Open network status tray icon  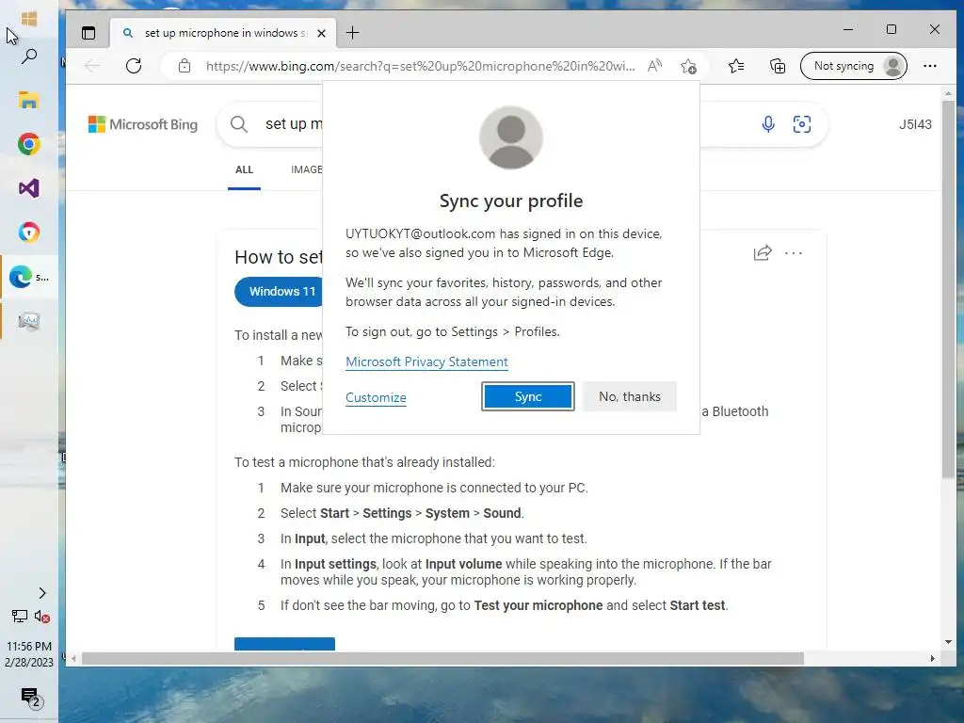[20, 616]
